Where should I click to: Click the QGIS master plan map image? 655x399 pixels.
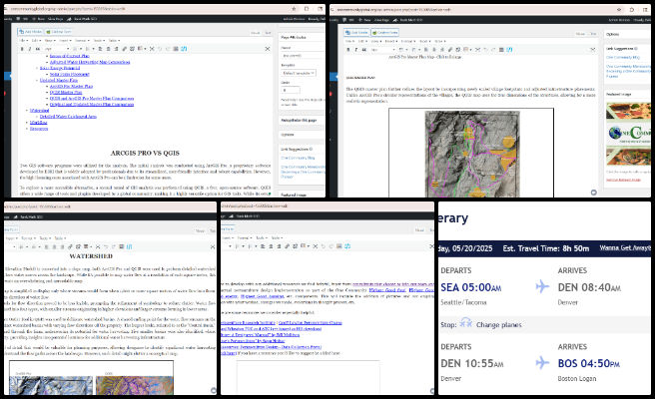tap(471, 153)
